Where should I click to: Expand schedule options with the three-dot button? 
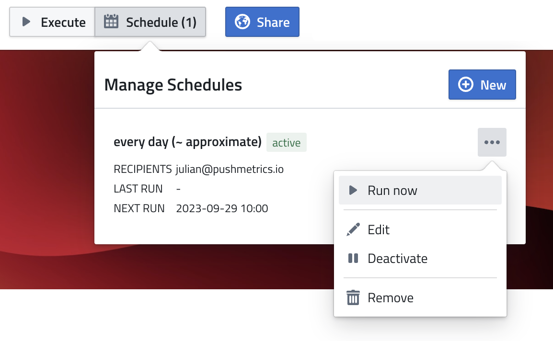click(x=492, y=142)
